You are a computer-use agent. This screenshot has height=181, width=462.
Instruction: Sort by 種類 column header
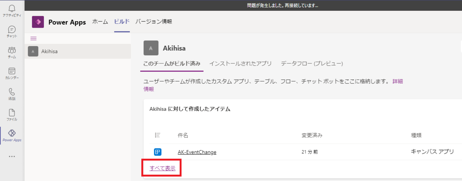click(x=417, y=135)
